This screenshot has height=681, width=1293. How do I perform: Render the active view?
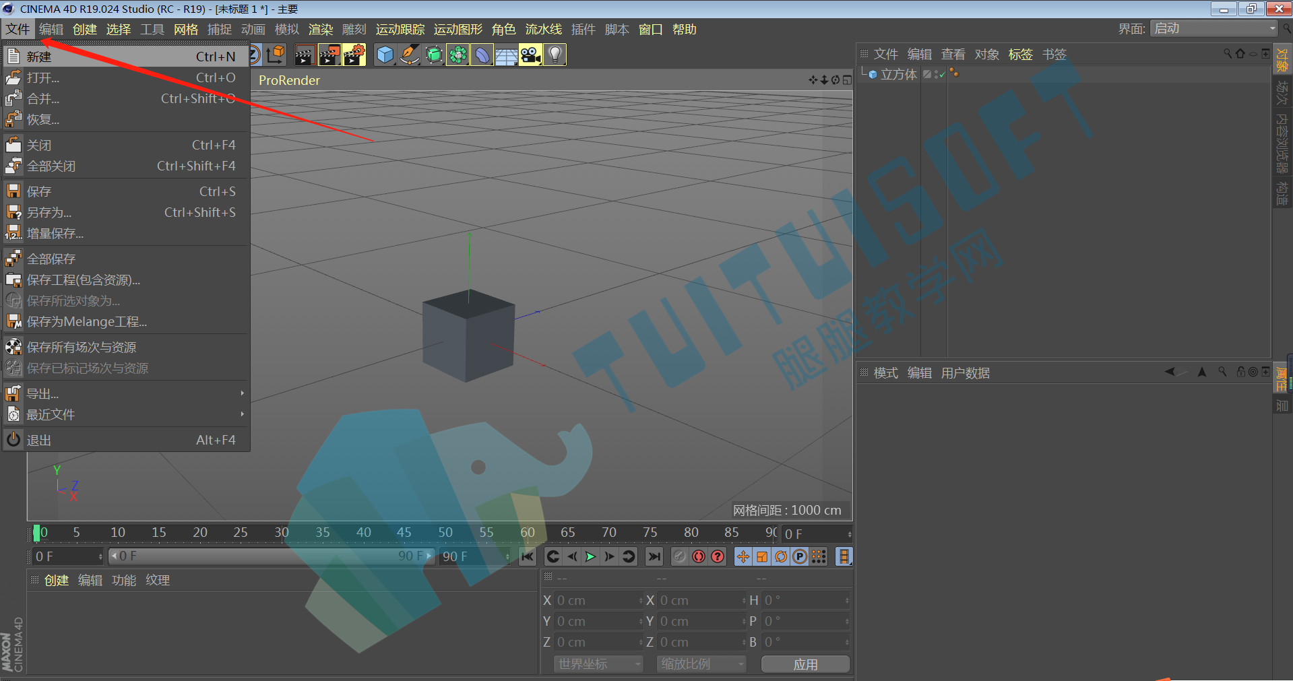pyautogui.click(x=305, y=55)
